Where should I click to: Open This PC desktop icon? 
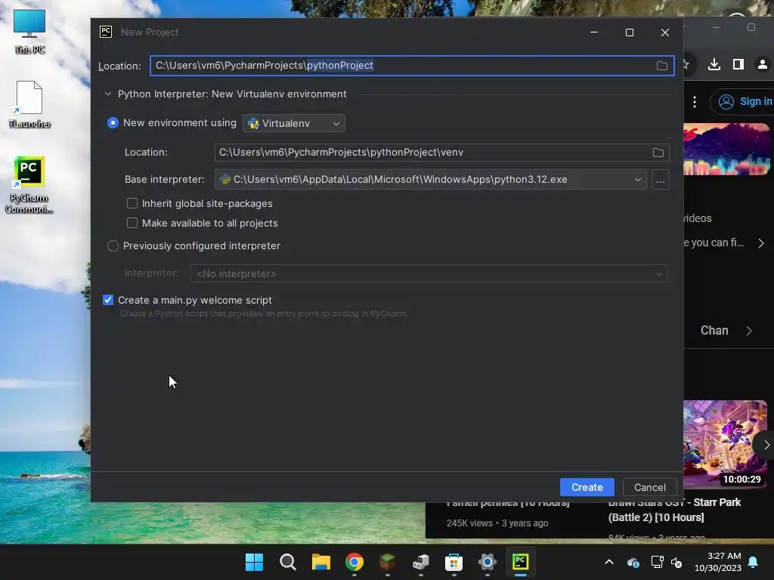click(29, 32)
